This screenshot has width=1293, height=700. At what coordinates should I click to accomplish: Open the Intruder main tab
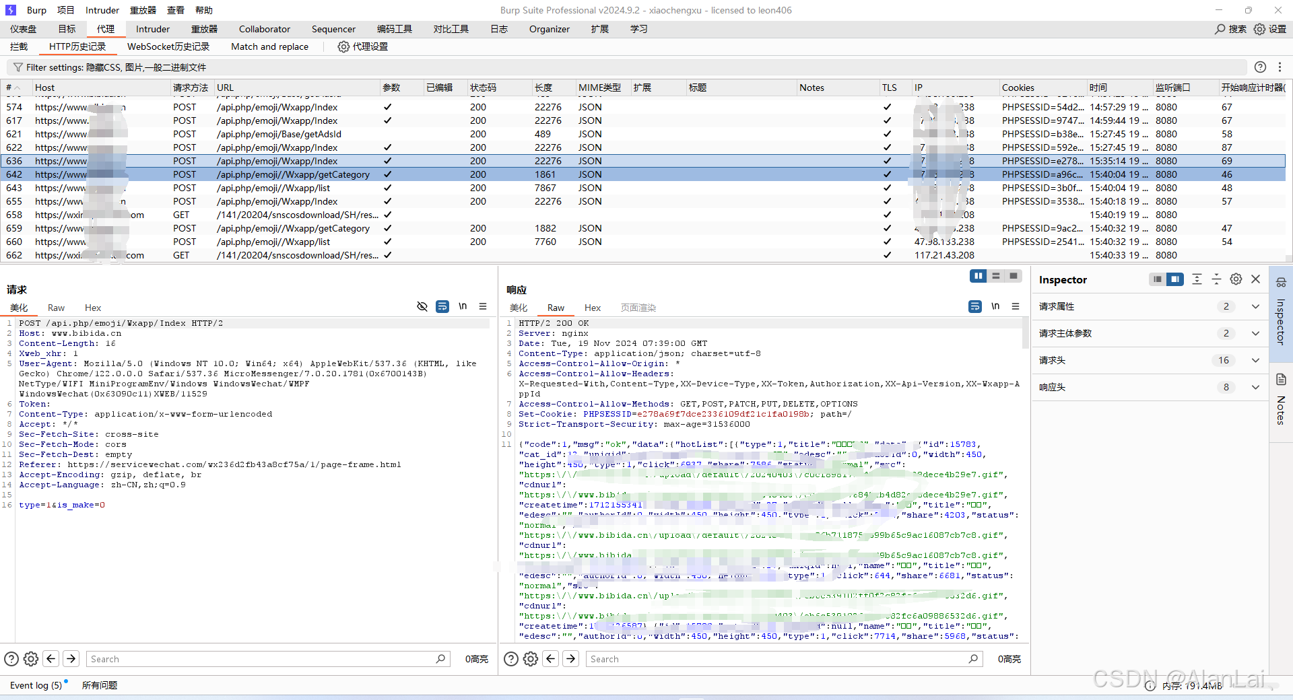153,29
